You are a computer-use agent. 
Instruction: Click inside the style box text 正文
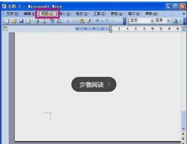[x=134, y=21]
